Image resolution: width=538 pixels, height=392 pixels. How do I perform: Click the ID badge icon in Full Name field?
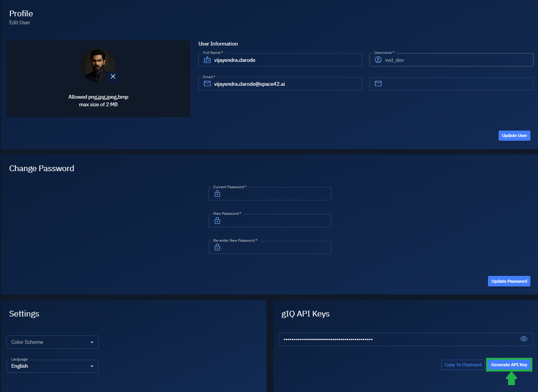[x=207, y=60]
